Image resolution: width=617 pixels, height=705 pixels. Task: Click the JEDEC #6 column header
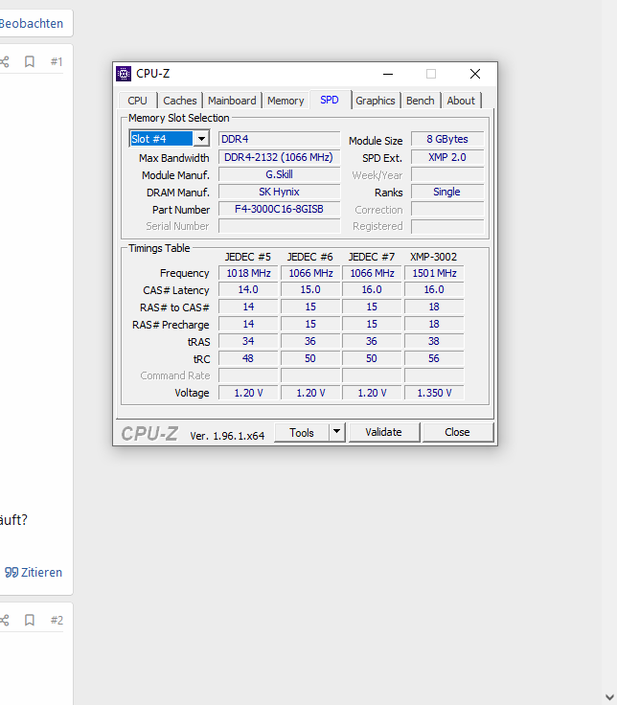309,257
